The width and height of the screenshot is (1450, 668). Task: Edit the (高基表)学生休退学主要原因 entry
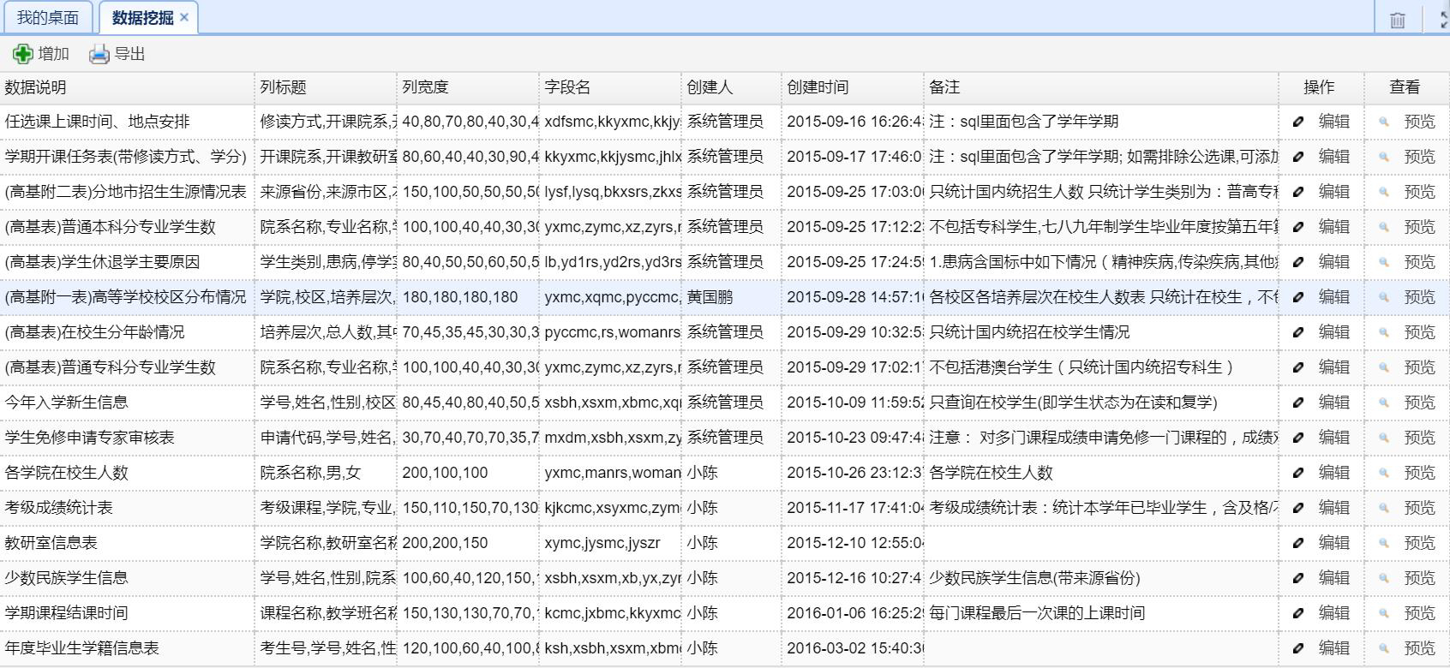point(1333,262)
